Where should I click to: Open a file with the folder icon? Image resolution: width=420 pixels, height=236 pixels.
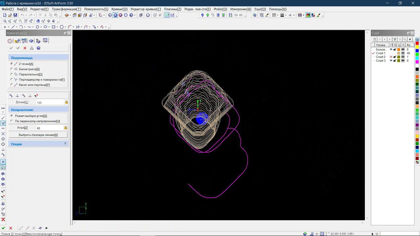[10, 15]
